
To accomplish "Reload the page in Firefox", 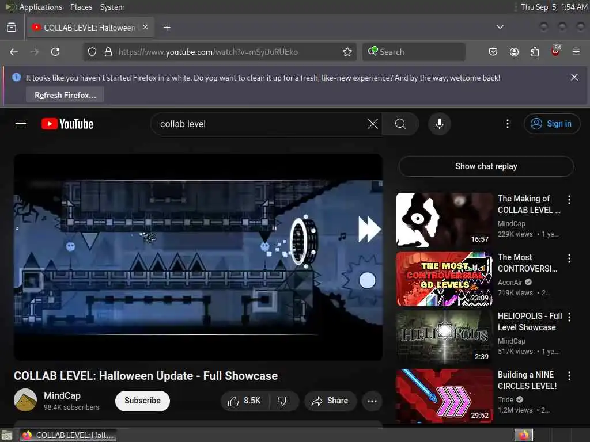I will pos(55,52).
